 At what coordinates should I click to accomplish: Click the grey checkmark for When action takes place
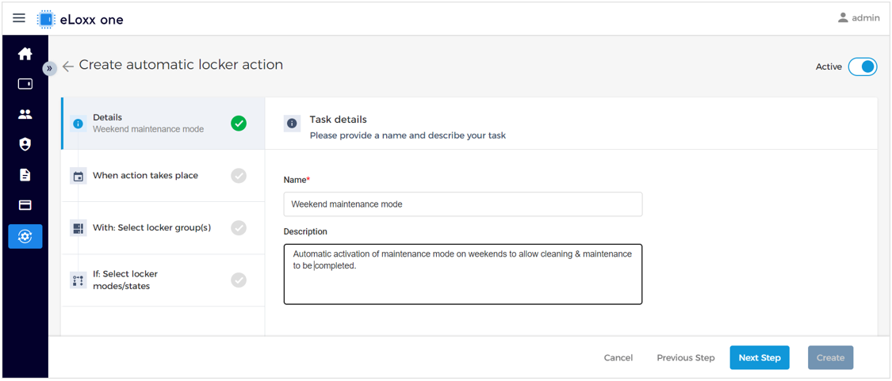pos(239,176)
